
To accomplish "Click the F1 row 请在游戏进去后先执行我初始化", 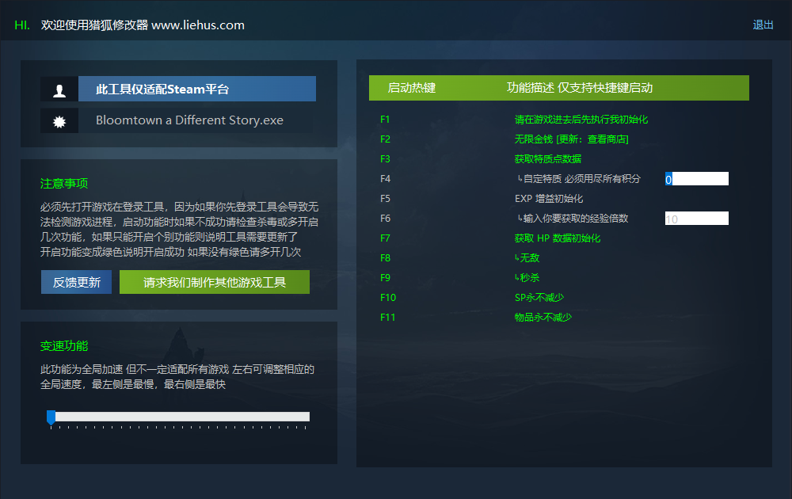I will 581,120.
